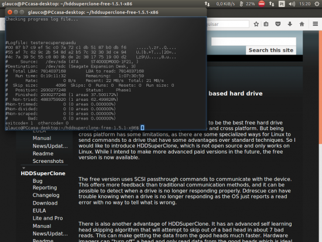This screenshot has width=322, height=242.
Task: Click the '#Logfile: testerecuperepaedu' line
Action: click(x=40, y=43)
